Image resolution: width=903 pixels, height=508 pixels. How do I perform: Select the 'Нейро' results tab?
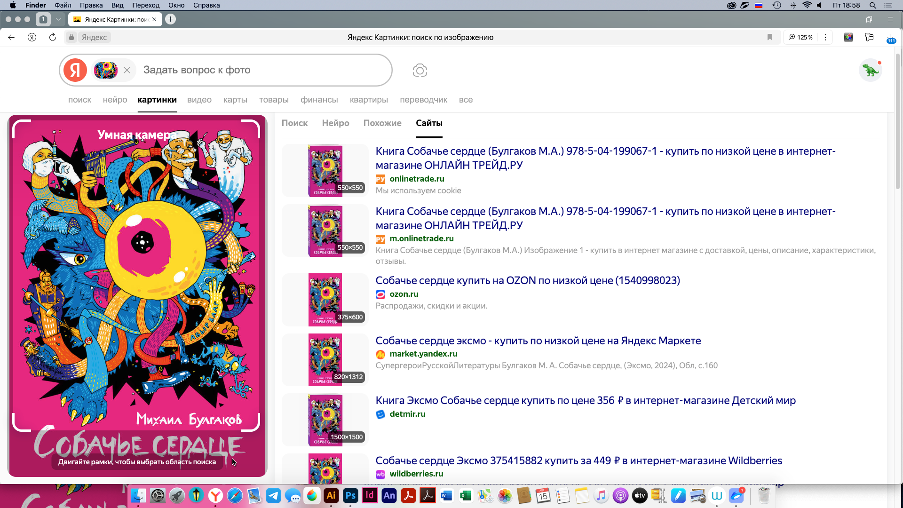[x=335, y=123]
